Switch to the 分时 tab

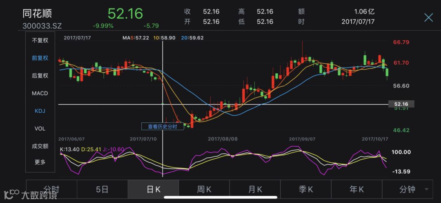click(51, 190)
